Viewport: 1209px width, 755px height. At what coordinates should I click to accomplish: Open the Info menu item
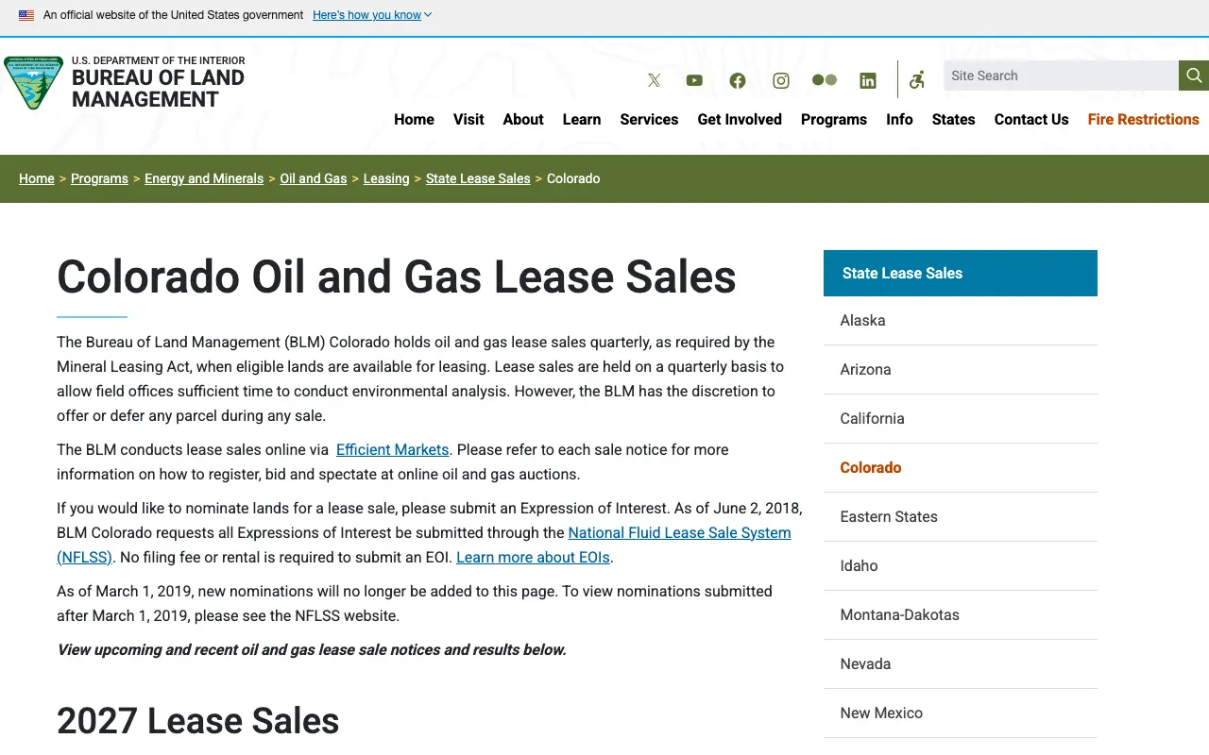(x=899, y=119)
